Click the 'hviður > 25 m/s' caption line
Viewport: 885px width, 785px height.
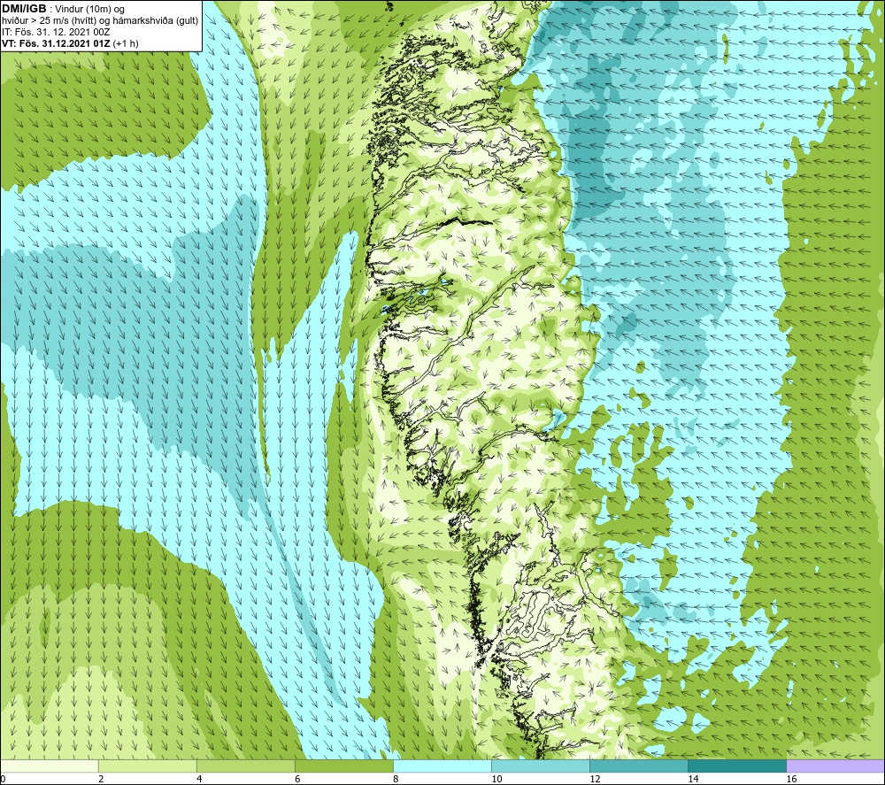click(x=101, y=21)
